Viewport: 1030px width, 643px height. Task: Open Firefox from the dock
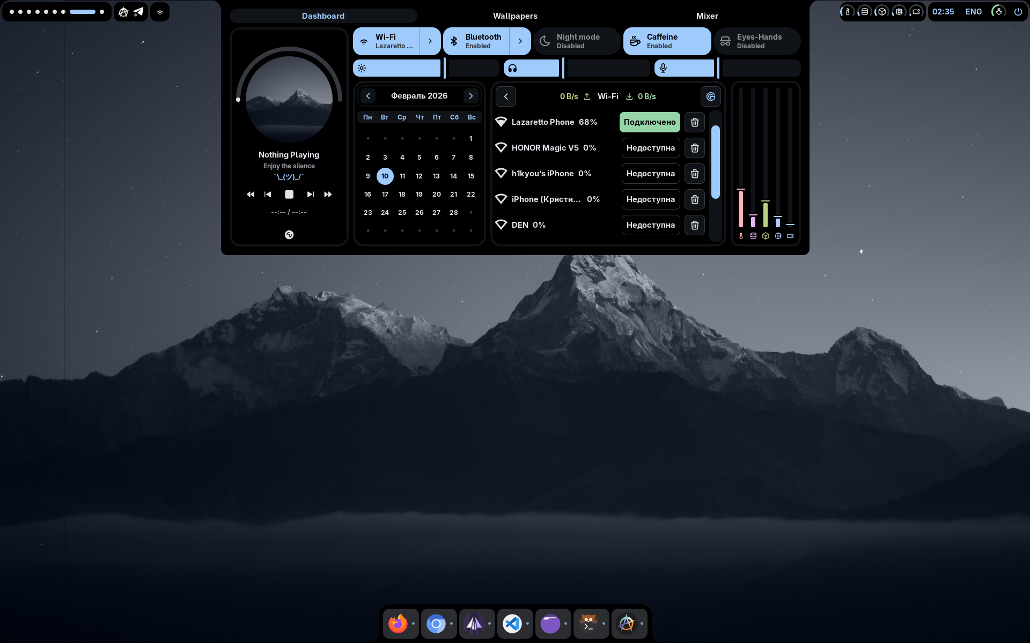pos(398,624)
